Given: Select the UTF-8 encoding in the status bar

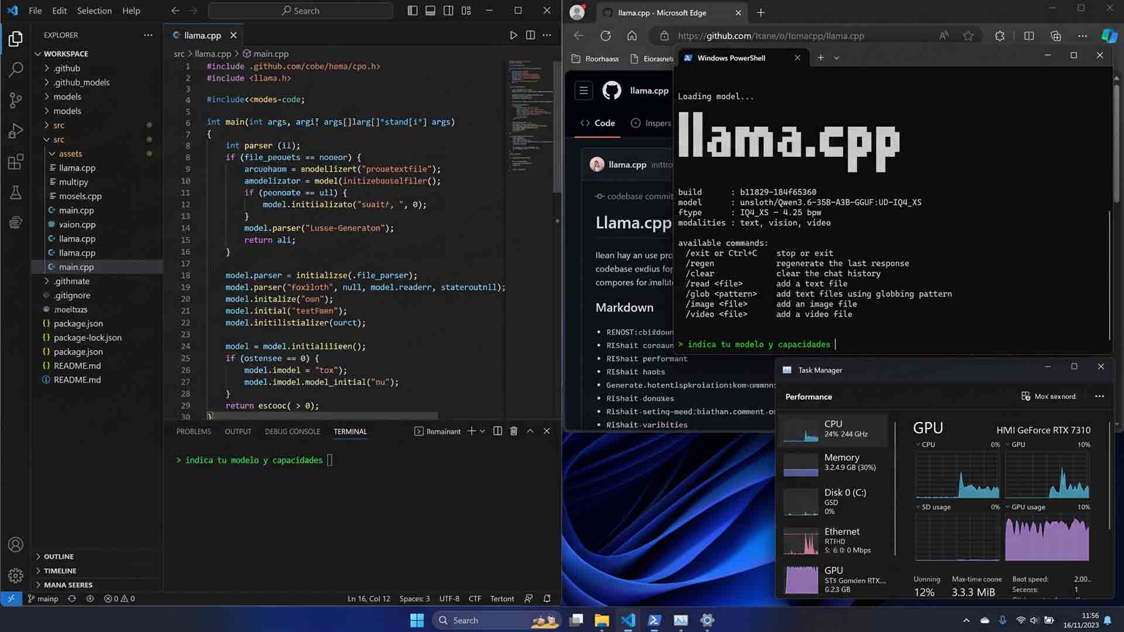Looking at the screenshot, I should (449, 599).
